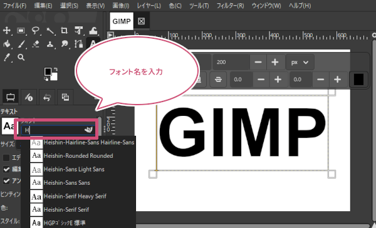Increase the second 0.0 value

click(337, 80)
